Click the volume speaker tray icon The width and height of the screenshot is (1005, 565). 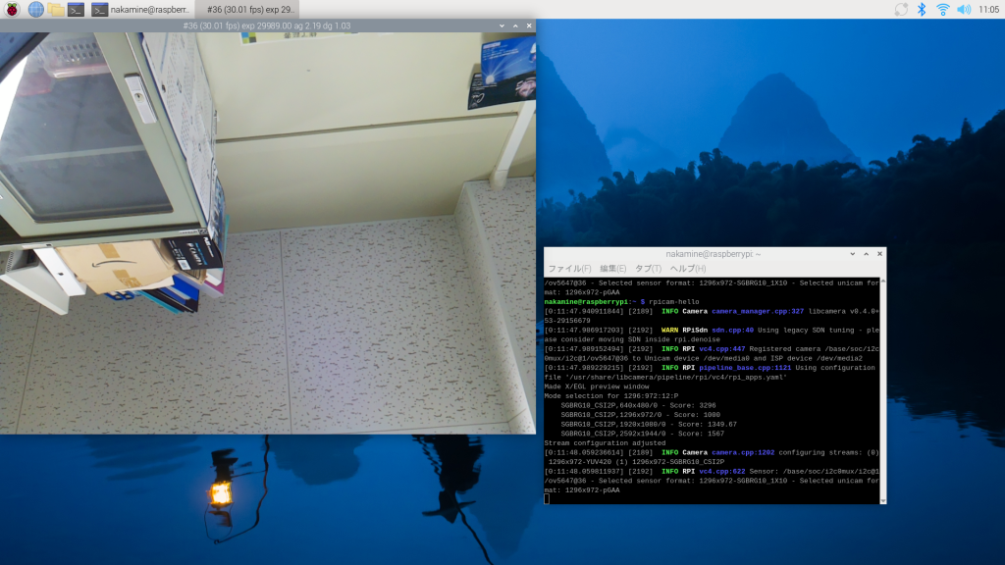coord(964,9)
